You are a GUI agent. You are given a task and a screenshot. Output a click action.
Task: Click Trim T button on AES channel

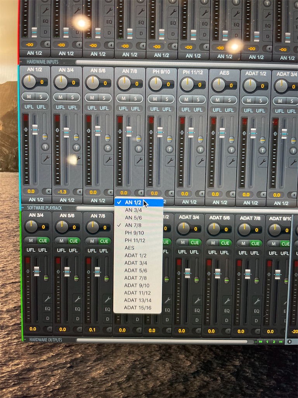click(231, 150)
